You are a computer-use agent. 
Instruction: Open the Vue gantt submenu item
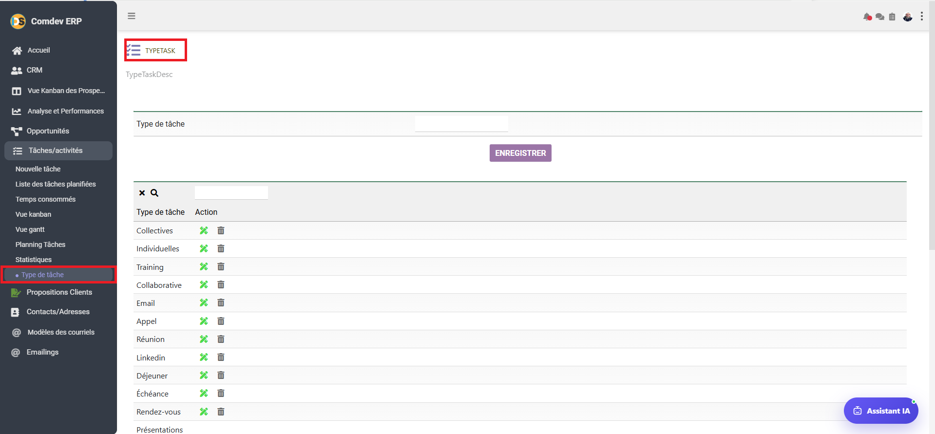[30, 229]
